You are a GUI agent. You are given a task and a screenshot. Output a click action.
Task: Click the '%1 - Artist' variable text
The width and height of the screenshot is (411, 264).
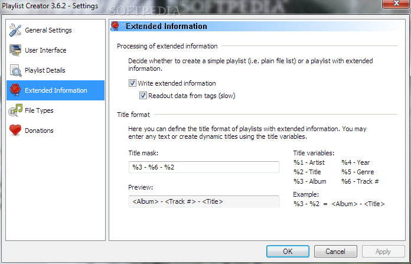(x=309, y=162)
